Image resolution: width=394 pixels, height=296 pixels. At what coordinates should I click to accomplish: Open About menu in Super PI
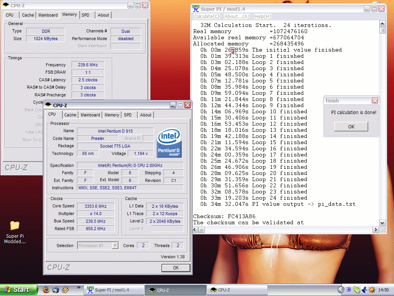point(237,16)
